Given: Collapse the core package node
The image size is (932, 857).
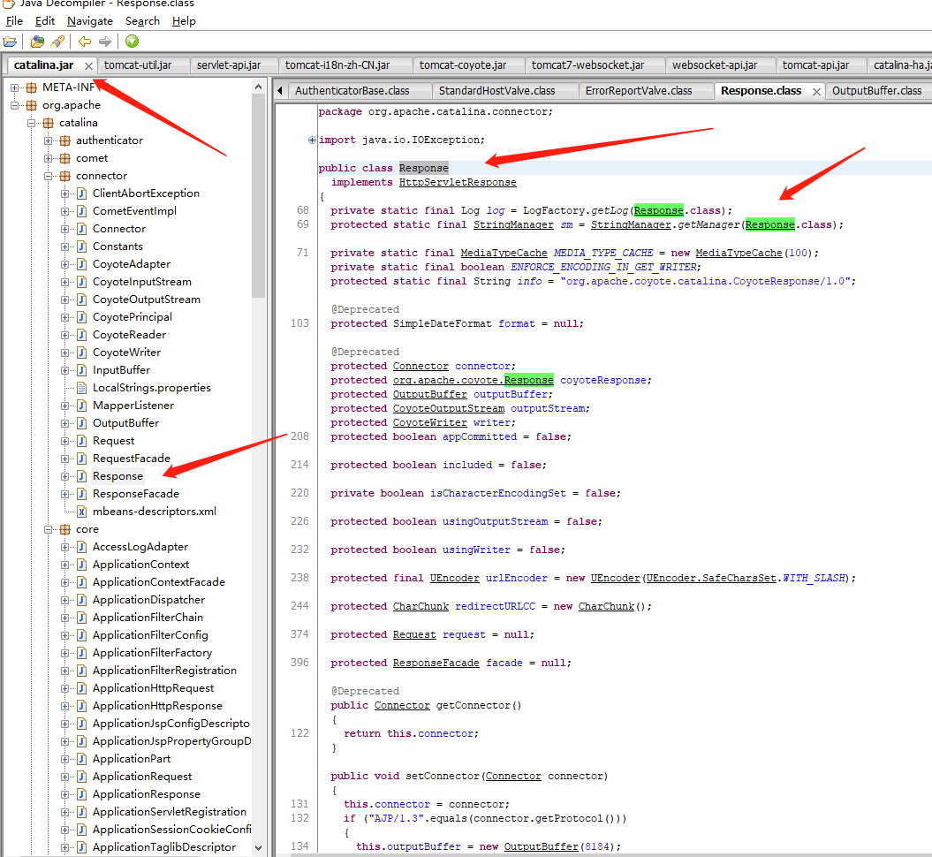Looking at the screenshot, I should click(48, 530).
